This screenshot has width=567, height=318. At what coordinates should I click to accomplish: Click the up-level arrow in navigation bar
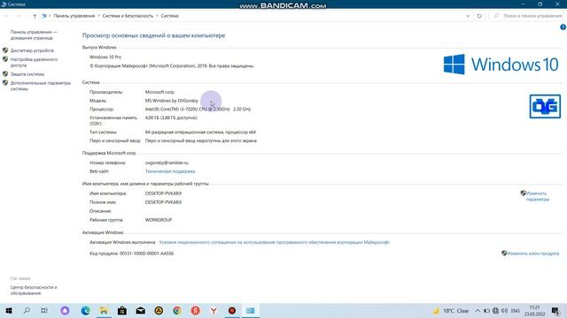click(x=35, y=16)
